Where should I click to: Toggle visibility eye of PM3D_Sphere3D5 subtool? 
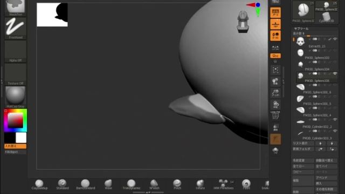point(335,73)
